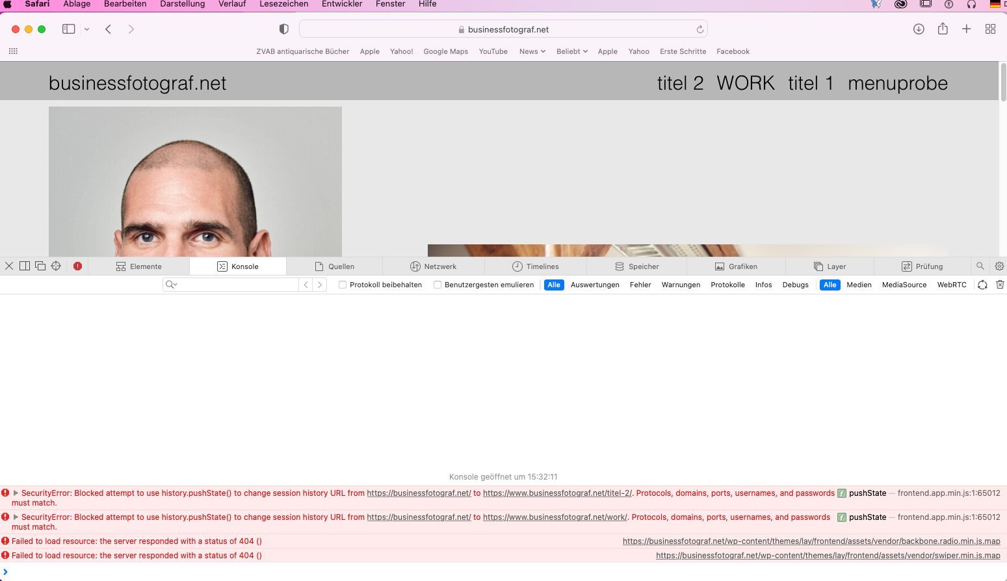
Task: Click the swiper.min.js.map 404 resource link
Action: (x=827, y=555)
